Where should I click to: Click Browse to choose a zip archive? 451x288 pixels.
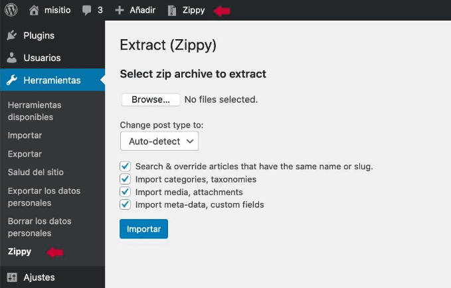(x=151, y=100)
